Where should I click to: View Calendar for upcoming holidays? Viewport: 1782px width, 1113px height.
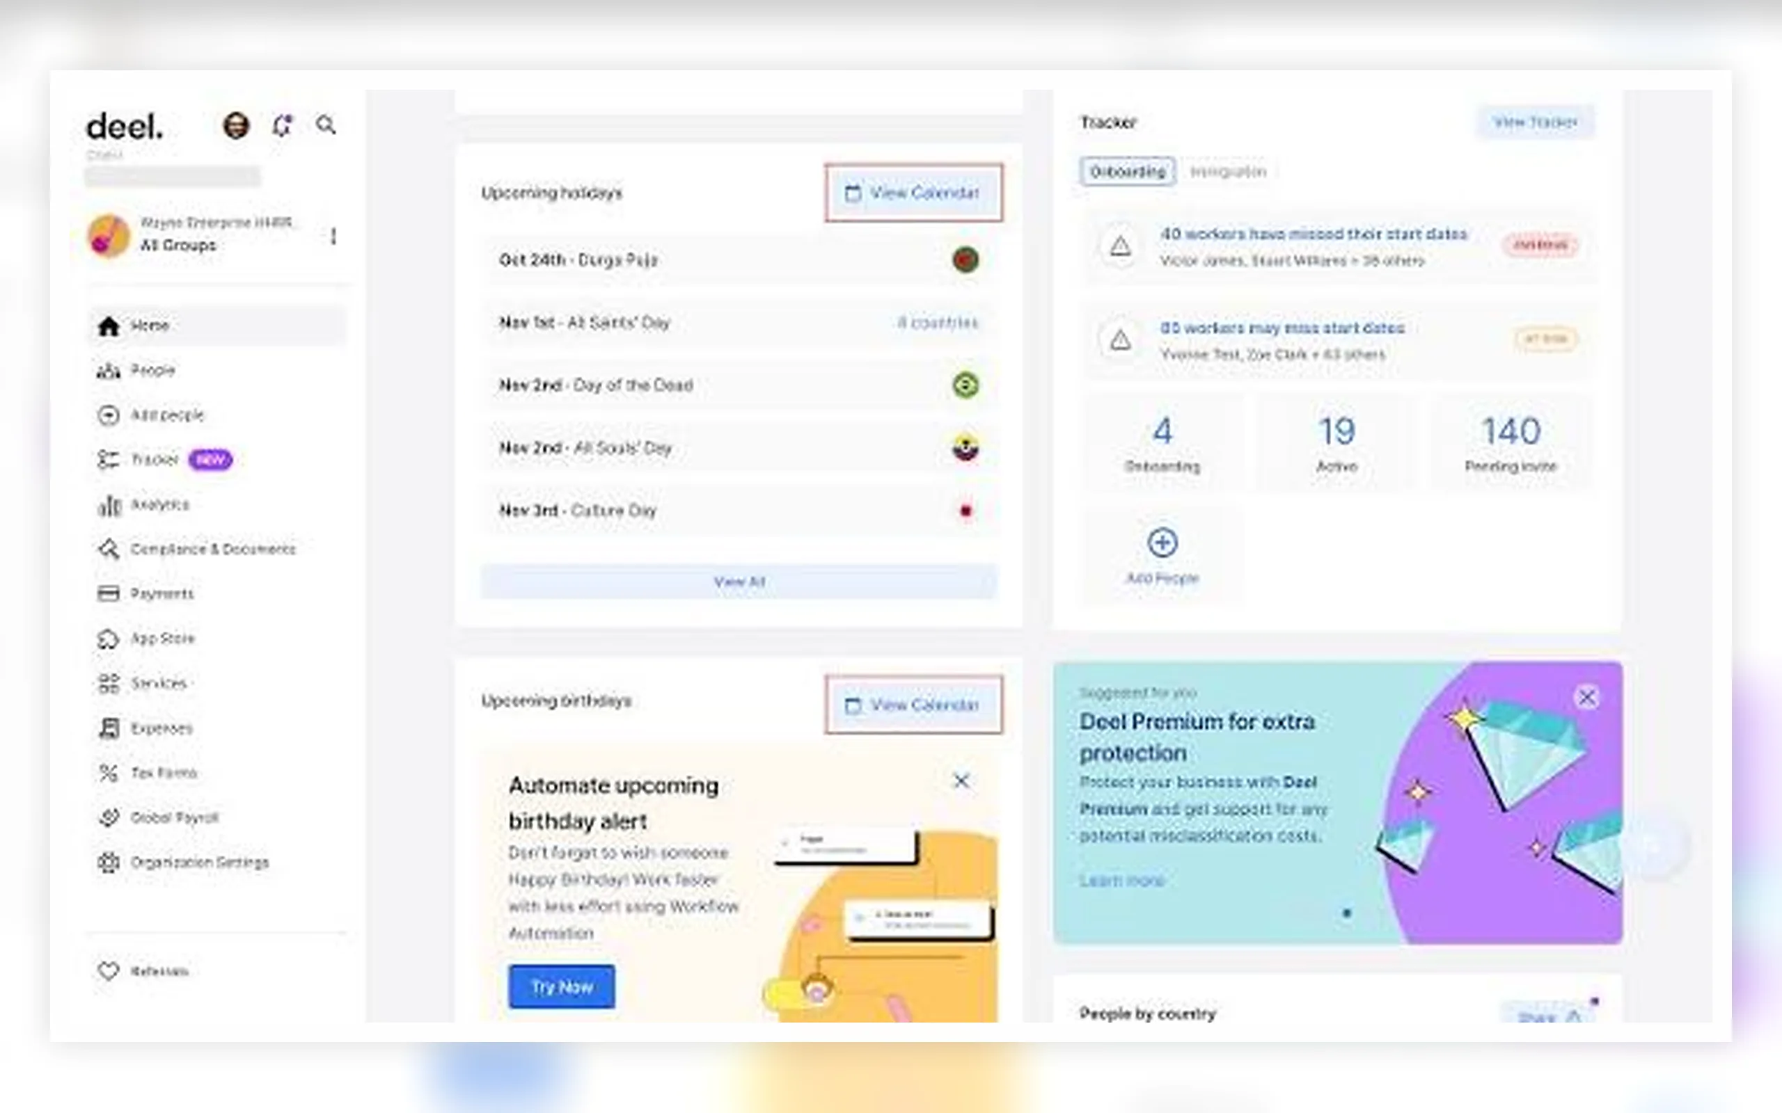913,193
